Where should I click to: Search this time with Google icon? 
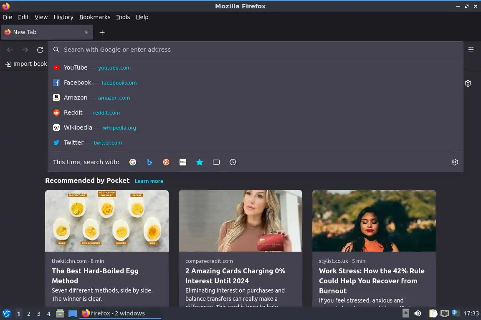[133, 162]
